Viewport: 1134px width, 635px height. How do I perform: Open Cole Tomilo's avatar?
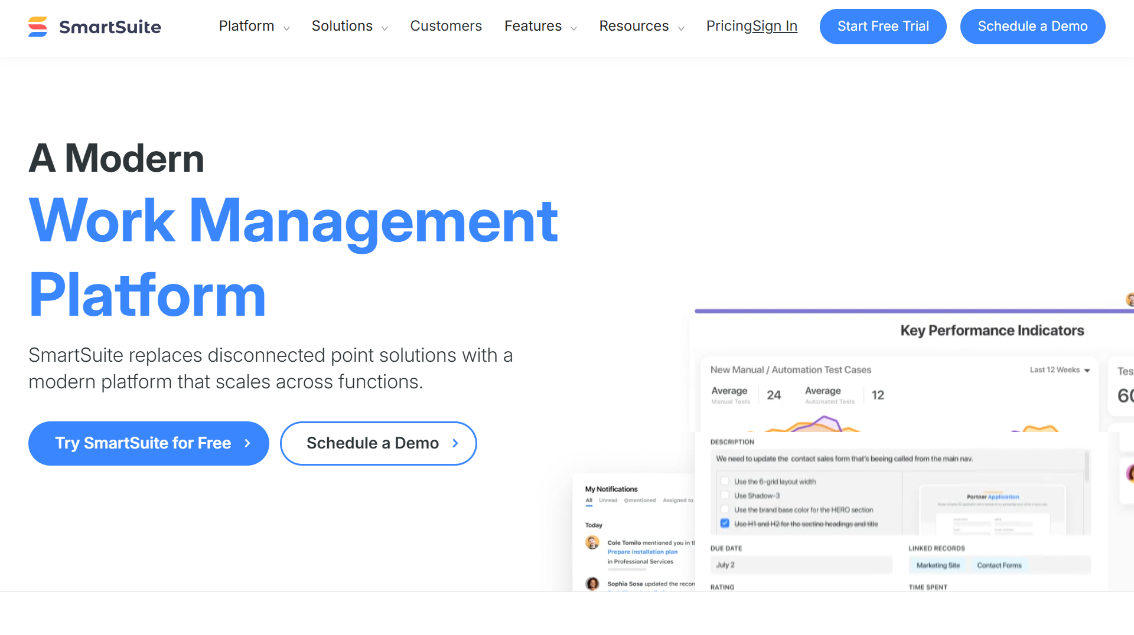pos(592,542)
